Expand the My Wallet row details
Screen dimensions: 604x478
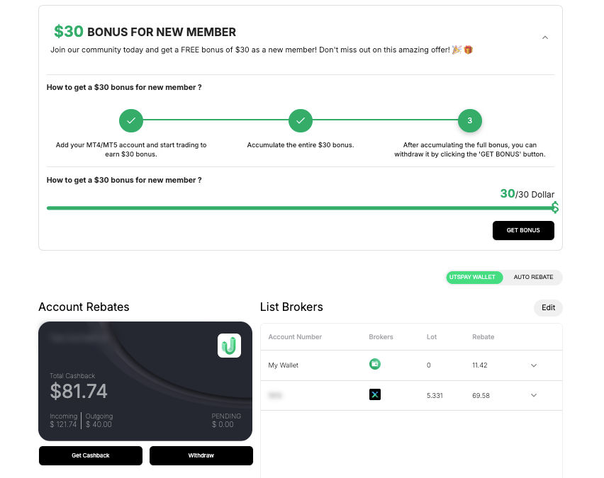(x=533, y=365)
